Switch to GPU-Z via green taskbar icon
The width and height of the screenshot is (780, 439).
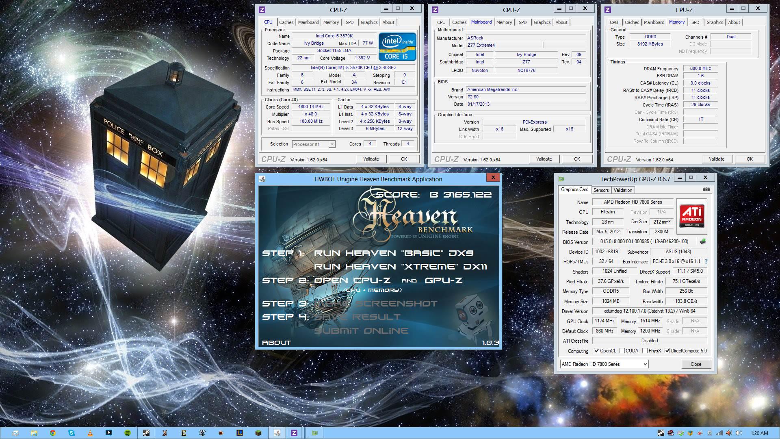click(314, 433)
